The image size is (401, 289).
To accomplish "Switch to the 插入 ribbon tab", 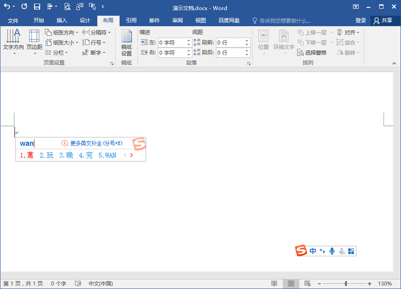I will pyautogui.click(x=62, y=20).
